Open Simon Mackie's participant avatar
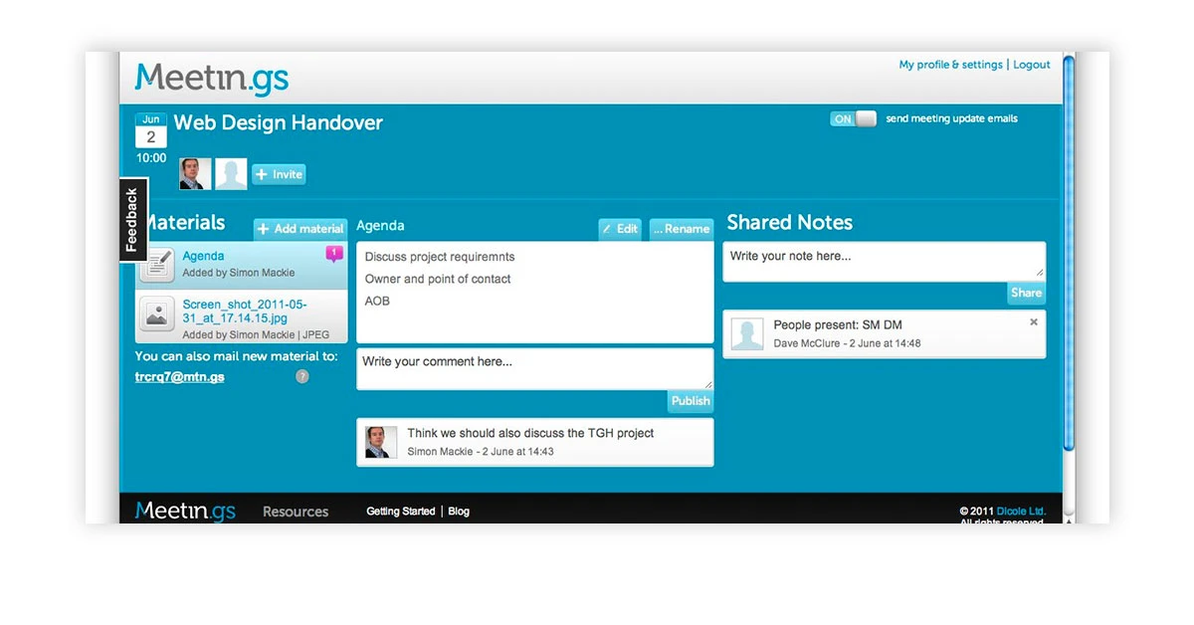The image size is (1194, 625). (195, 174)
